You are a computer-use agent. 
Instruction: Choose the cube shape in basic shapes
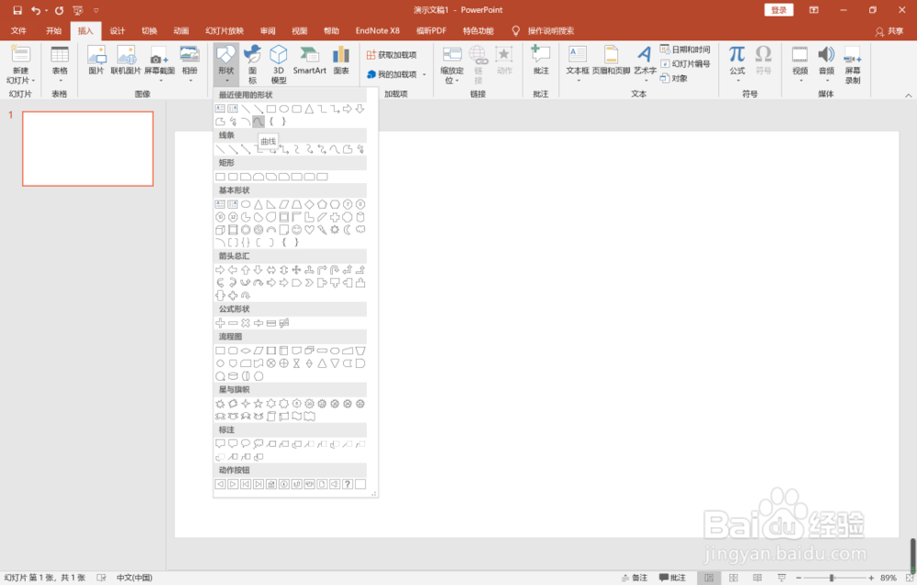220,230
